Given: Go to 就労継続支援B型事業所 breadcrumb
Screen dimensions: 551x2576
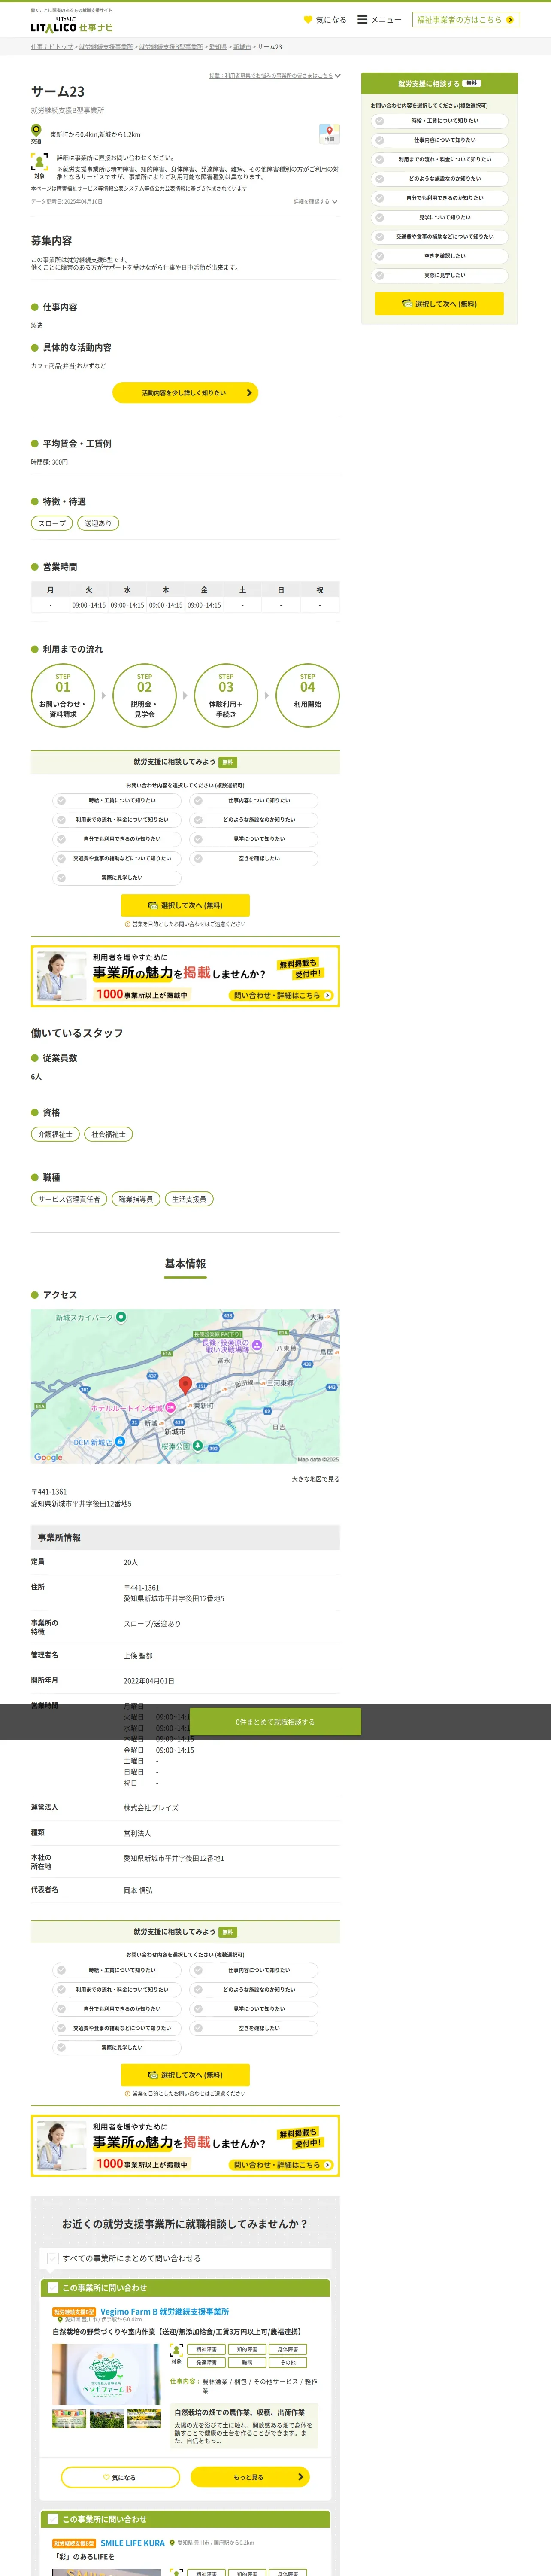Looking at the screenshot, I should 171,47.
